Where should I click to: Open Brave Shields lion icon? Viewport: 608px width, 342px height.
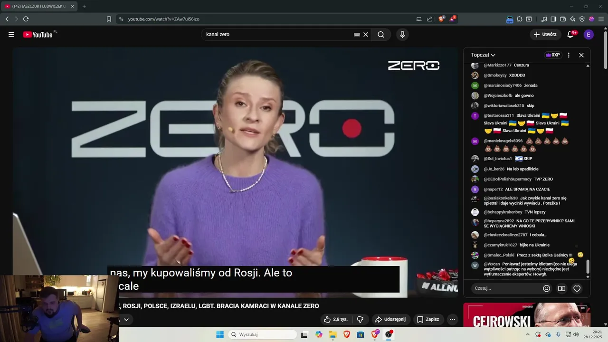pos(442,19)
